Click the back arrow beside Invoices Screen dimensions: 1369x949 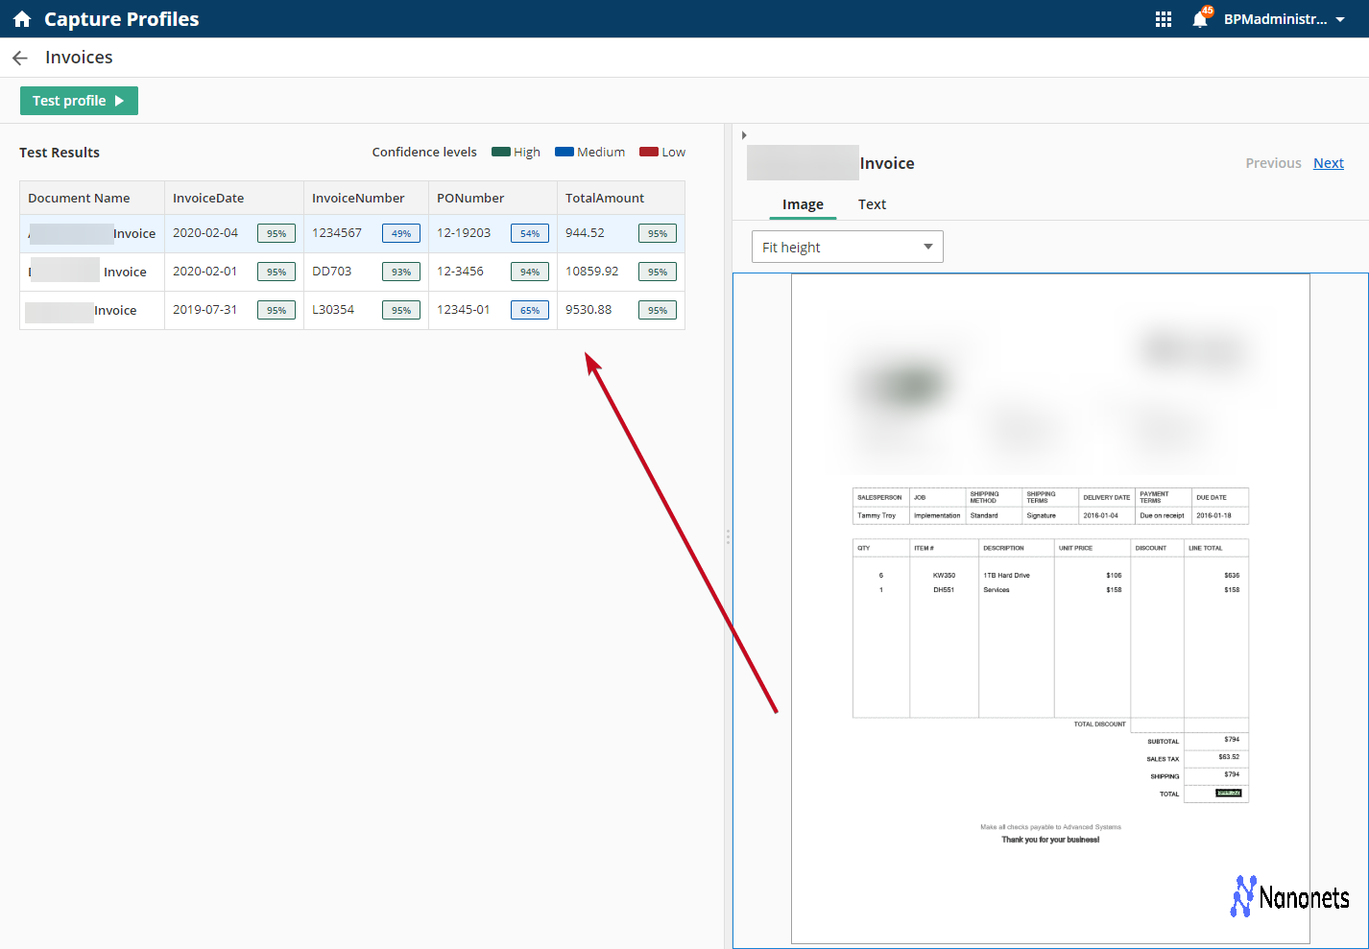tap(19, 58)
